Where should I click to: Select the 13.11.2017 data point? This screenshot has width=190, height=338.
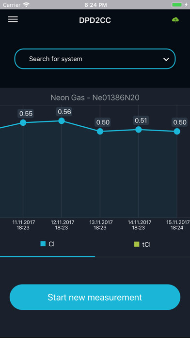point(100,131)
